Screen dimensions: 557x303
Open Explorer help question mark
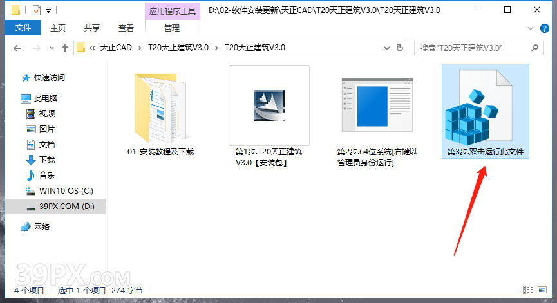pyautogui.click(x=544, y=28)
